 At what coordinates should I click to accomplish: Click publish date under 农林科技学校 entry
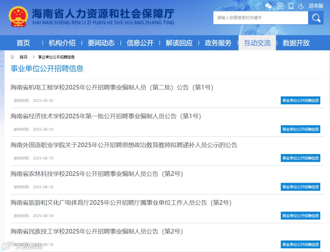tap(43, 187)
